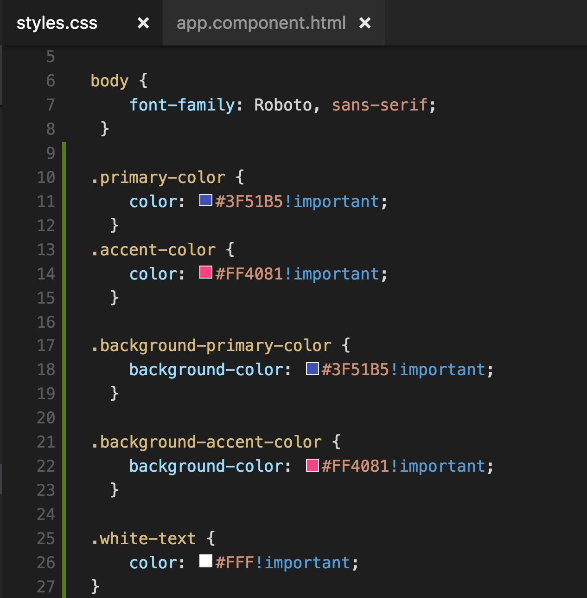Click the .background-primary-color selector

[211, 345]
